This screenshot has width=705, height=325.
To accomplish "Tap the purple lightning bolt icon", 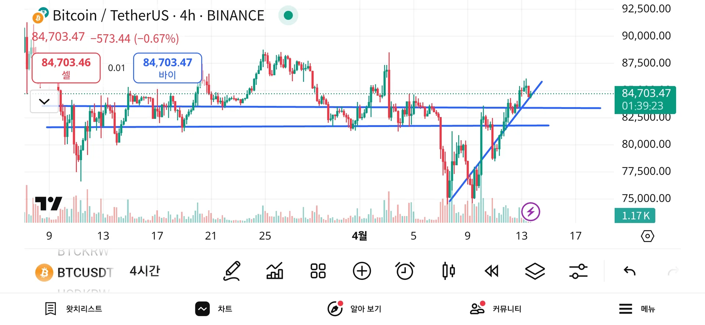I will tap(531, 212).
